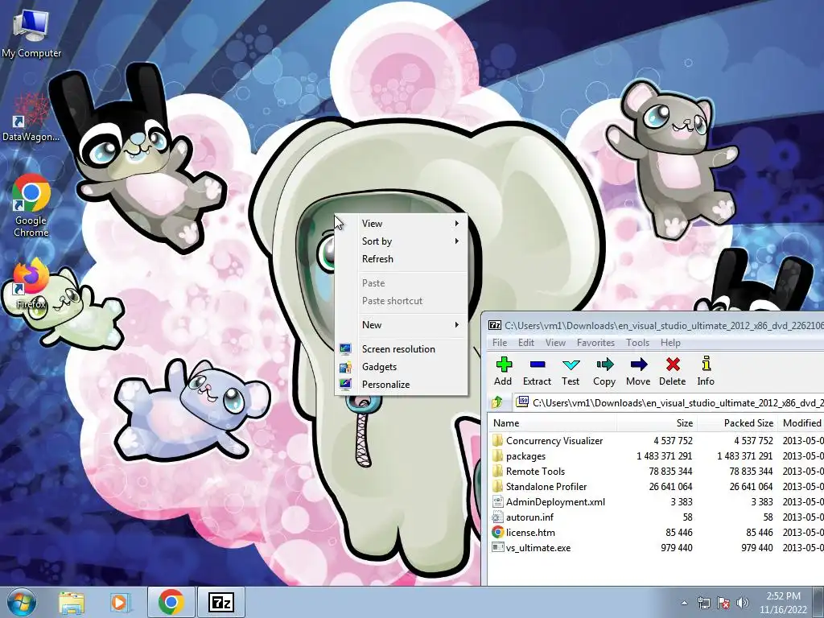Sort 7-Zip list by Size column
824x618 pixels.
point(657,423)
